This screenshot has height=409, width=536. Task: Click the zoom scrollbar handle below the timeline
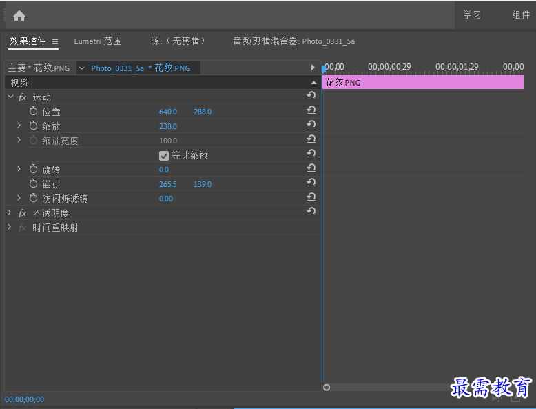(x=327, y=388)
